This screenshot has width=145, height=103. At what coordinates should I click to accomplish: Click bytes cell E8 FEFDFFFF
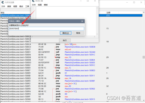pos(44,62)
